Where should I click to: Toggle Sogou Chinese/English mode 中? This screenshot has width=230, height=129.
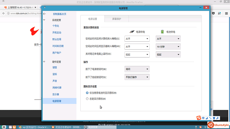click(x=203, y=118)
